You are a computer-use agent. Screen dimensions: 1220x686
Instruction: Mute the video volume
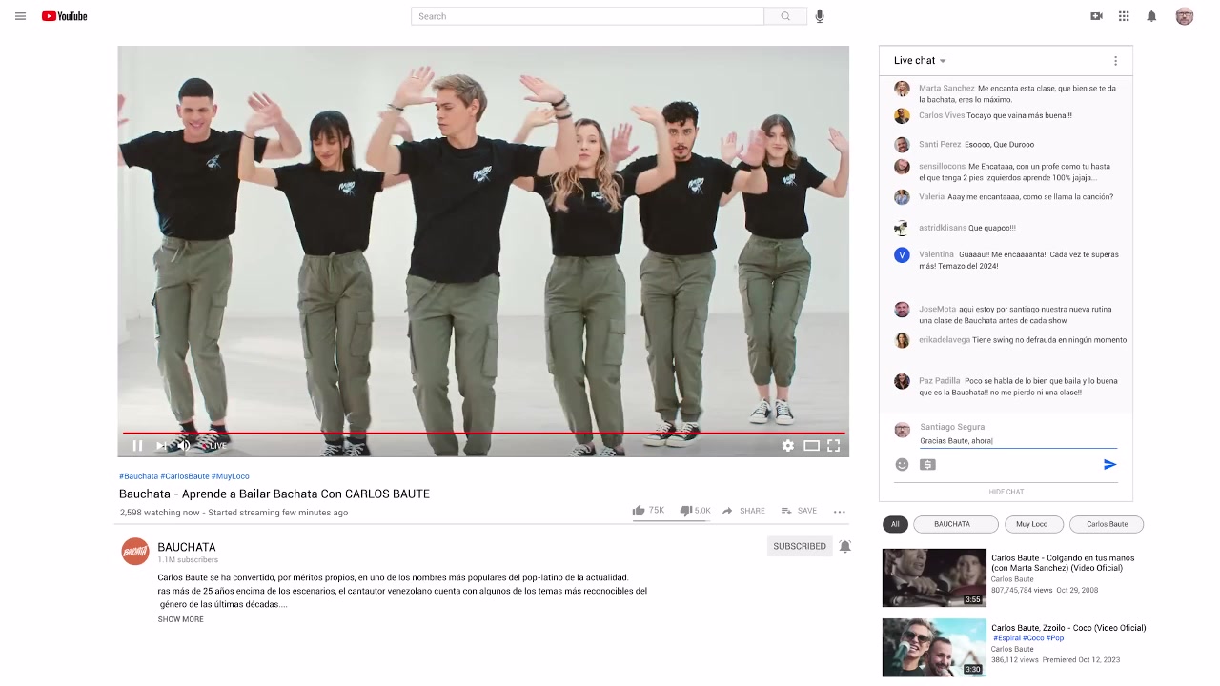184,445
